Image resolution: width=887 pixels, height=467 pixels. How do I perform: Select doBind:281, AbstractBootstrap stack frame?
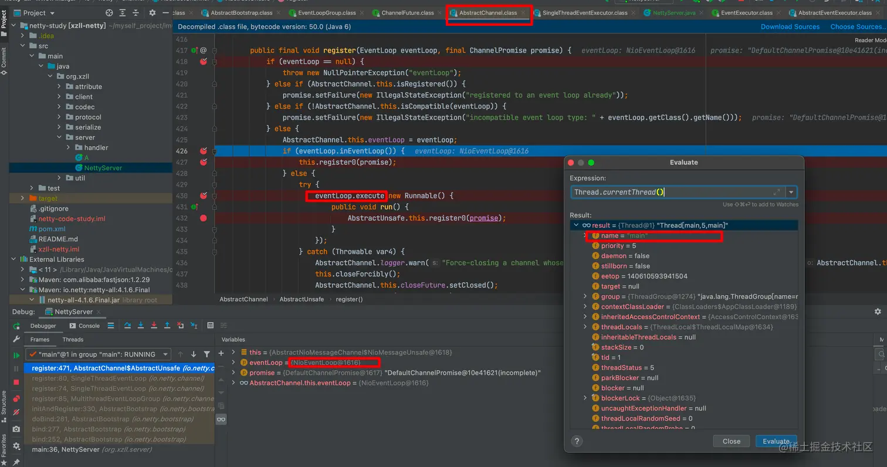120,419
